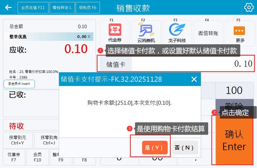
Task: Open settings via the gear icon
Action: (249, 8)
